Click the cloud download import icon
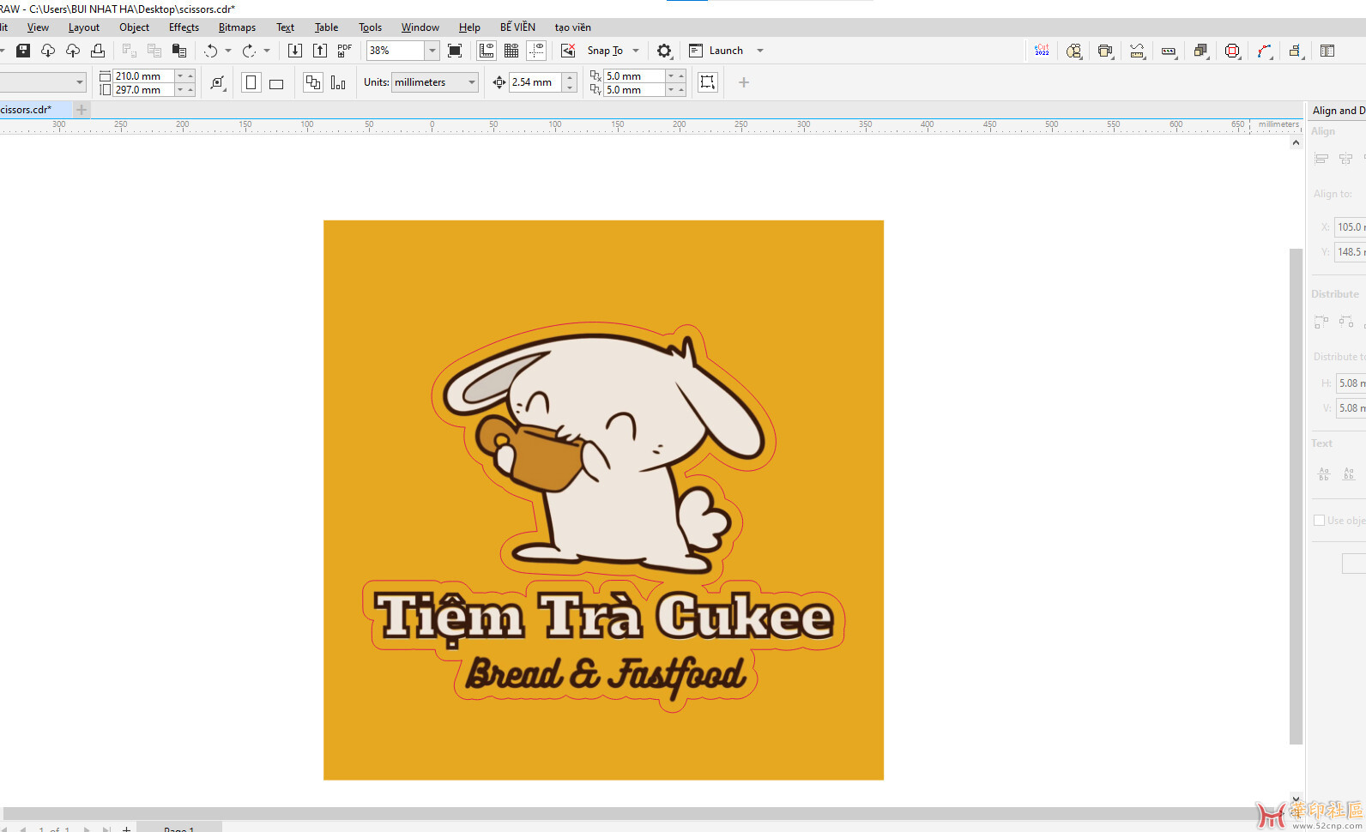 point(48,51)
